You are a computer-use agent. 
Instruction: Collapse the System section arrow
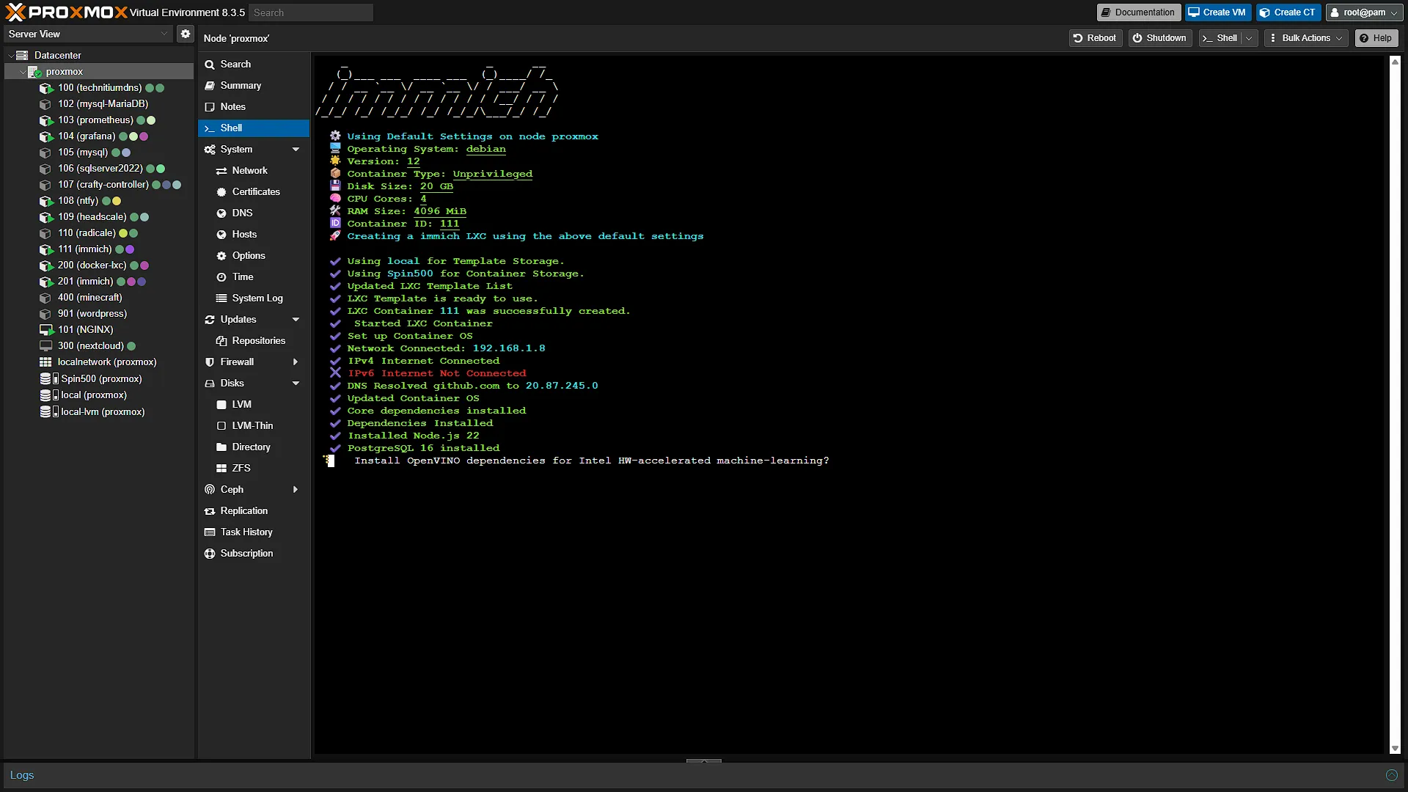click(x=296, y=150)
